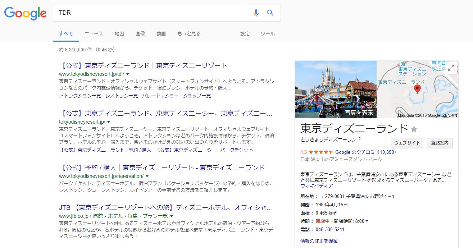Image resolution: width=473 pixels, height=248 pixels.
Task: Click the red map pin marker
Action: coord(417,89)
